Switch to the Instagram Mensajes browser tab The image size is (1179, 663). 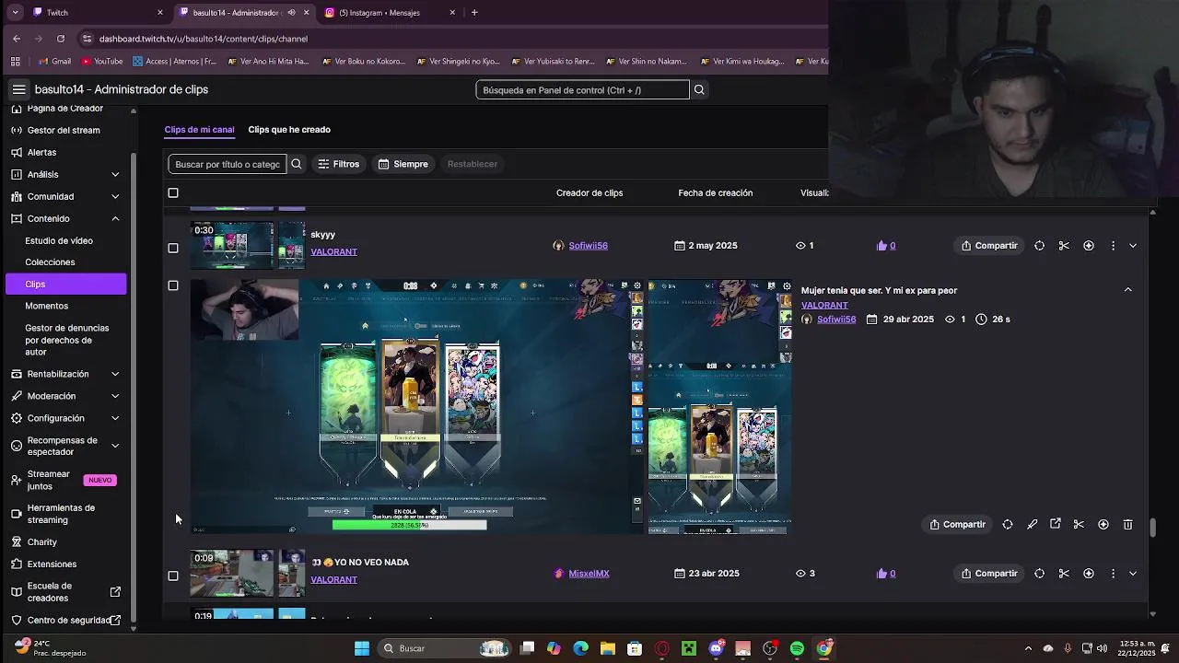[x=391, y=13]
